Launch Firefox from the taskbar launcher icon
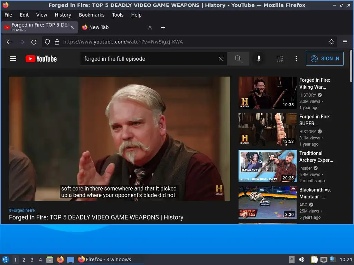The image size is (354, 265). pyautogui.click(x=60, y=259)
